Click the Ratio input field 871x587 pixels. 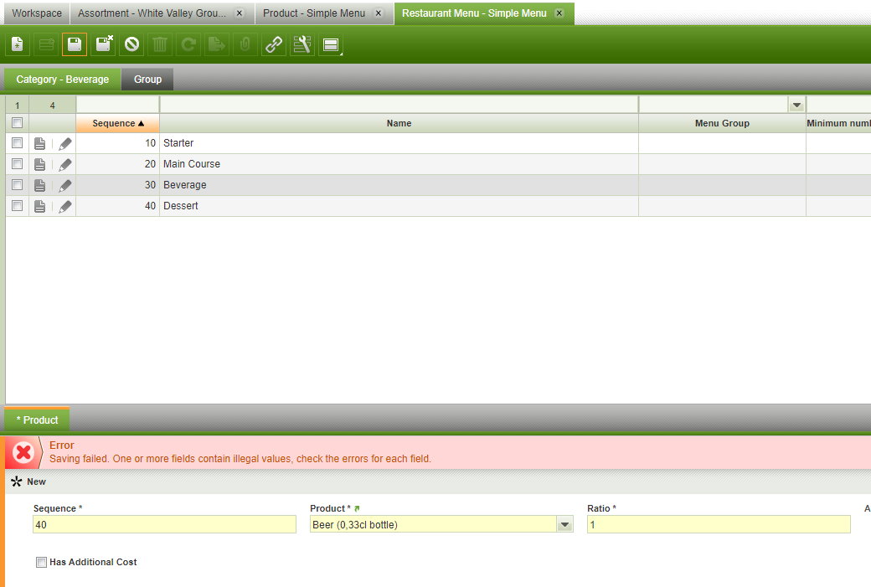[719, 525]
